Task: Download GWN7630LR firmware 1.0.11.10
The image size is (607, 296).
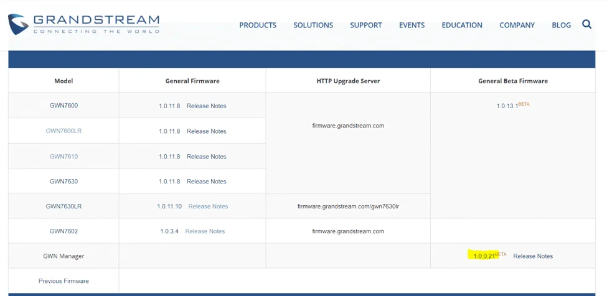Action: [169, 206]
